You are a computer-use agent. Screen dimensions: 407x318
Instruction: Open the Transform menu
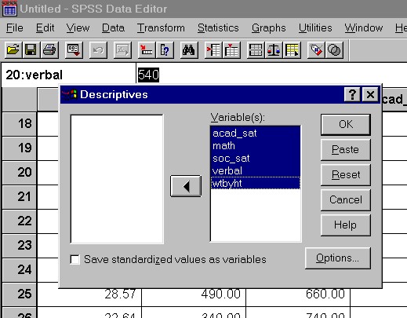(161, 27)
